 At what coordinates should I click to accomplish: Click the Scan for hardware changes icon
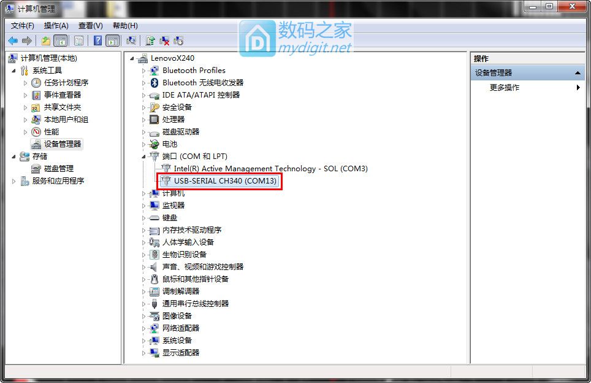pyautogui.click(x=131, y=41)
